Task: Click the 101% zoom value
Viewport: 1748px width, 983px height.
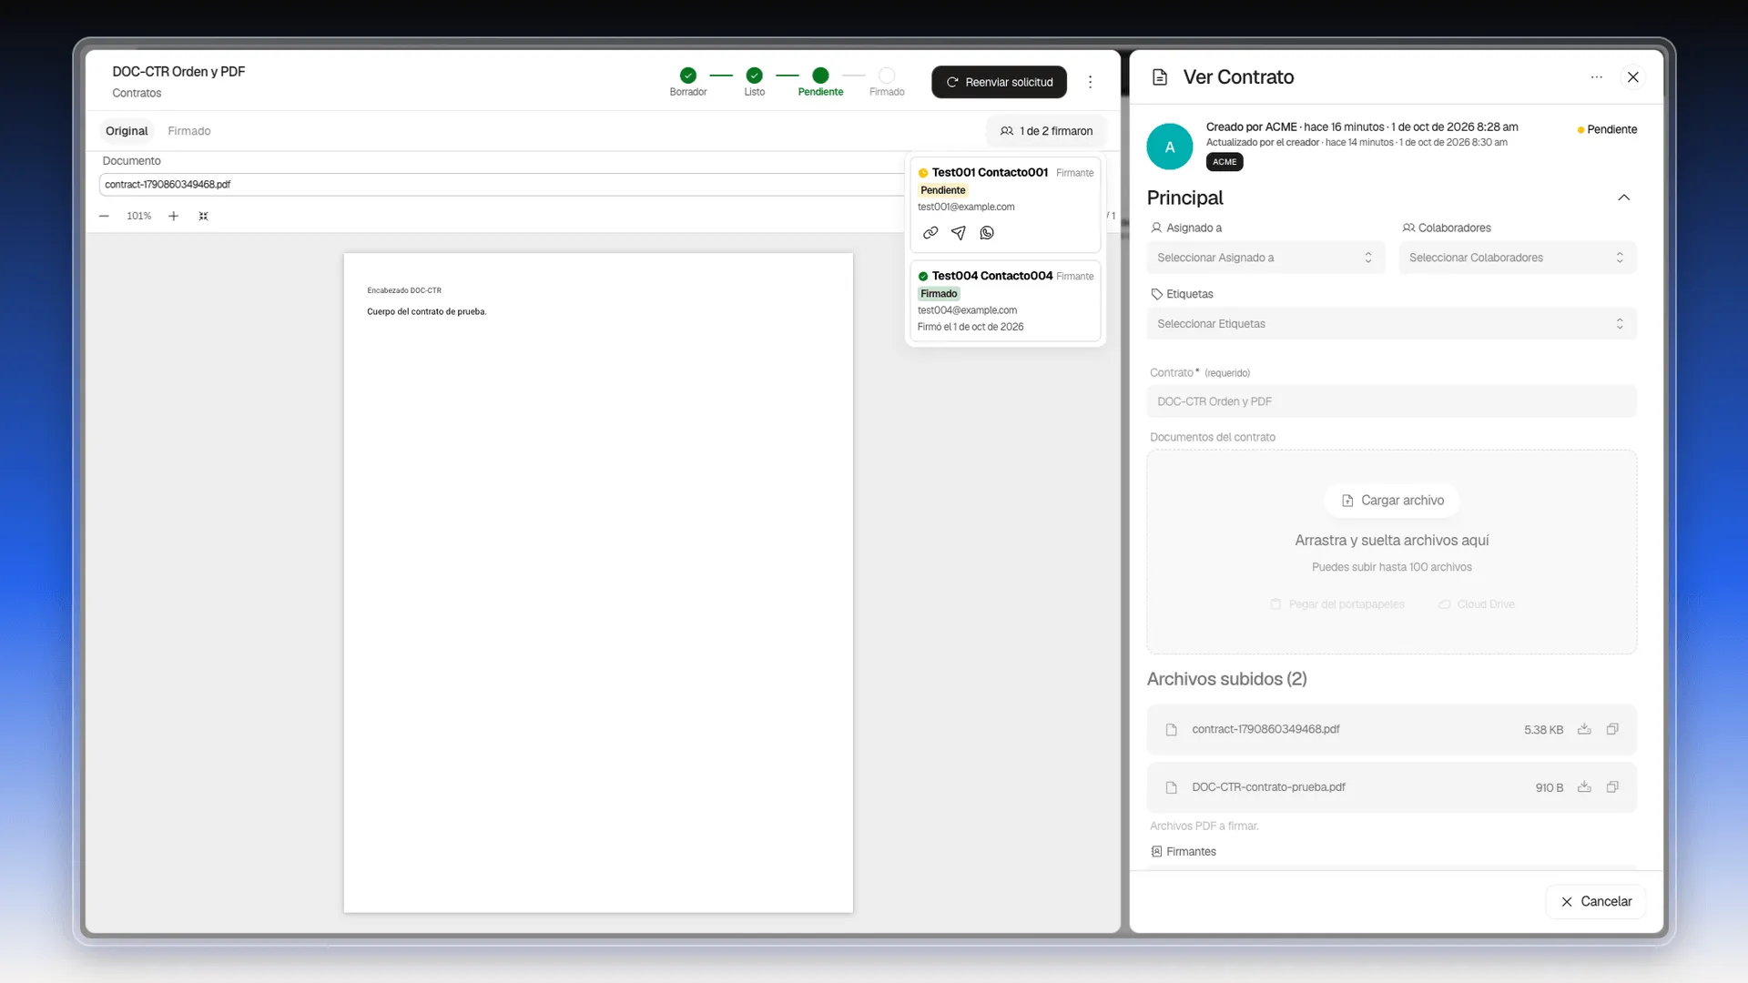Action: coord(138,216)
